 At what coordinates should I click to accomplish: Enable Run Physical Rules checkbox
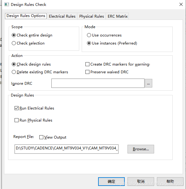17,120
